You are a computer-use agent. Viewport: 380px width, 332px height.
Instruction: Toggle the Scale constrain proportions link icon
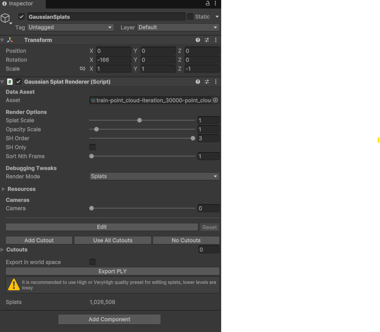[x=83, y=69]
